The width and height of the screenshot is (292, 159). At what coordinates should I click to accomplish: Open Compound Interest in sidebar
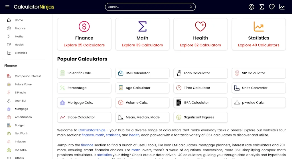coord(28,76)
